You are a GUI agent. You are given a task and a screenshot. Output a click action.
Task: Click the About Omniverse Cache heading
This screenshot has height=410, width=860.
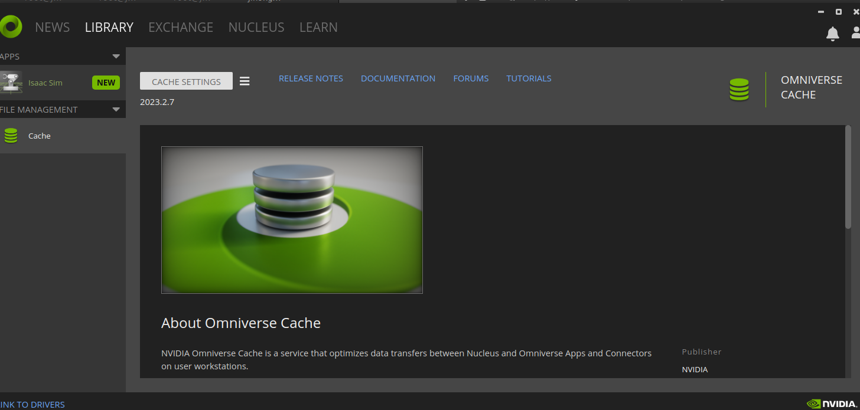point(241,323)
